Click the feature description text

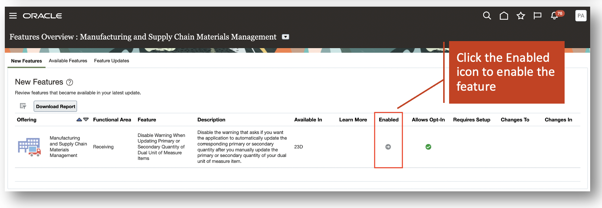click(242, 147)
